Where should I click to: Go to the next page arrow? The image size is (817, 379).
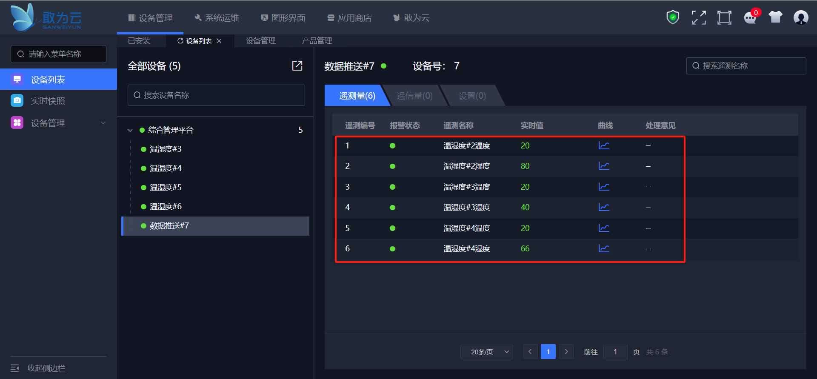click(566, 352)
